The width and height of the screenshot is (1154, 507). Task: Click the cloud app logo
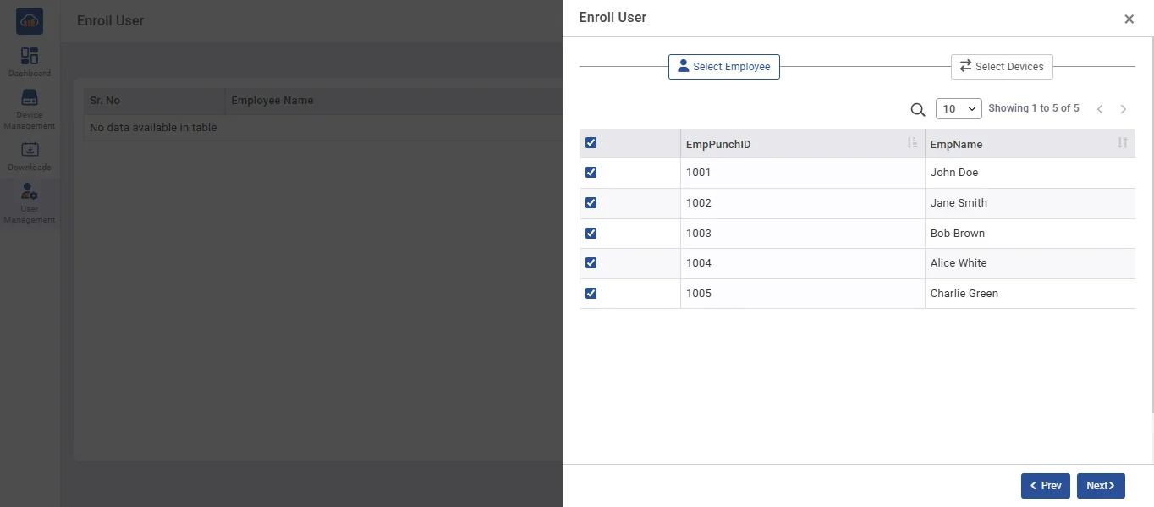(x=30, y=21)
